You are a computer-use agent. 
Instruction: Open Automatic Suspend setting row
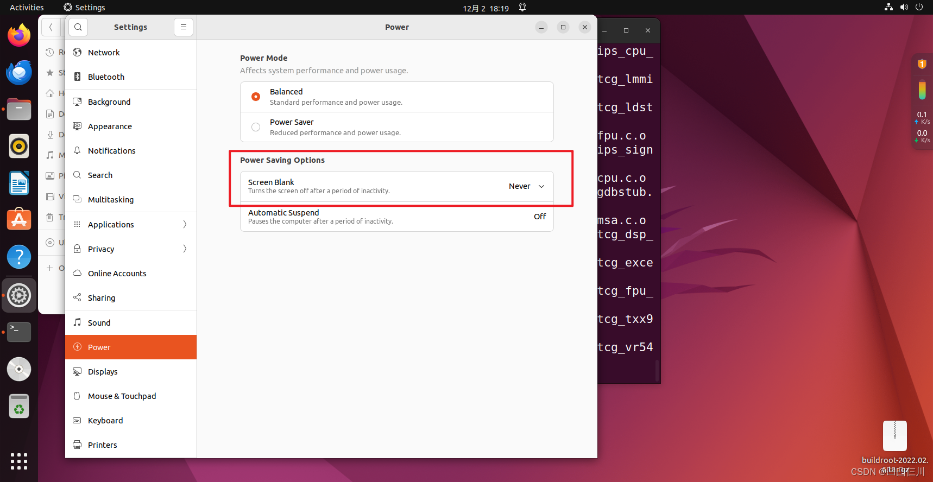point(397,217)
